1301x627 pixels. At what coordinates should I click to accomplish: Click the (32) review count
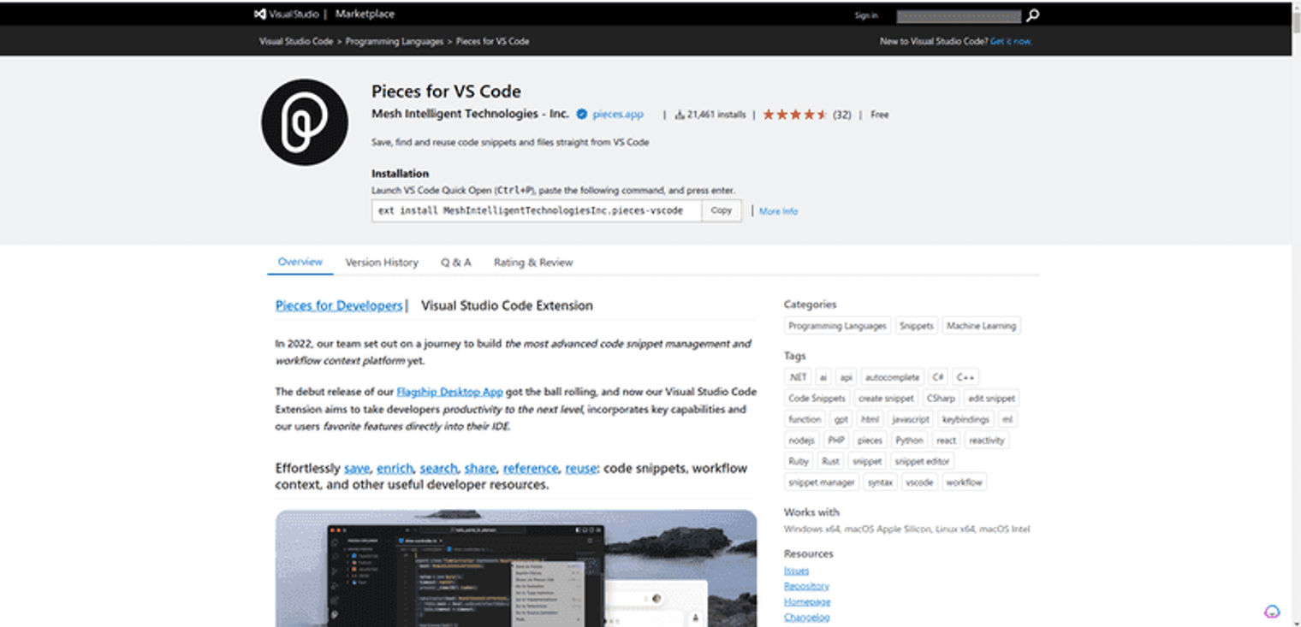842,115
